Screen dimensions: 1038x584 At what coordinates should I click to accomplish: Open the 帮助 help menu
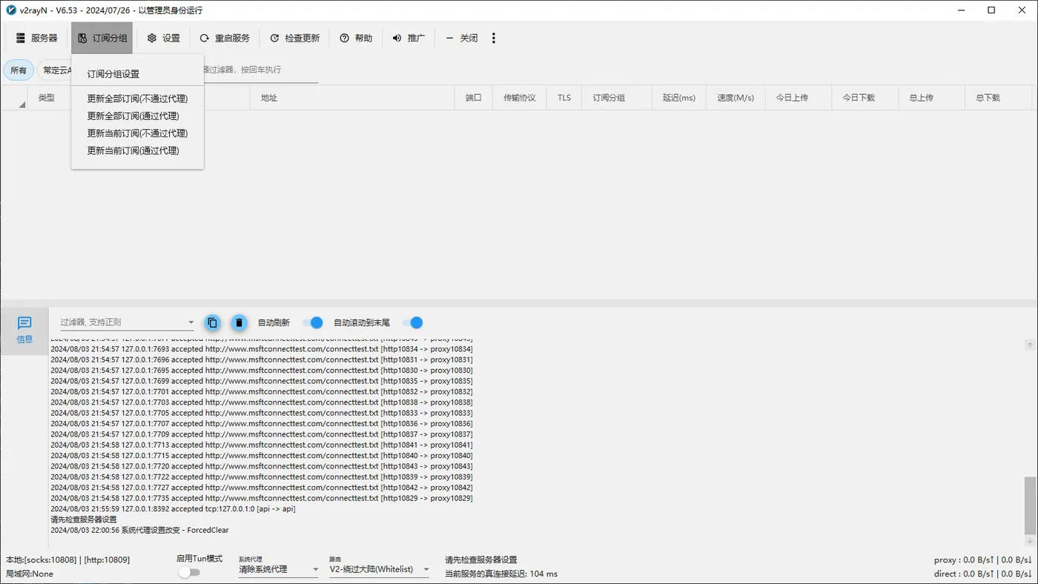[356, 38]
